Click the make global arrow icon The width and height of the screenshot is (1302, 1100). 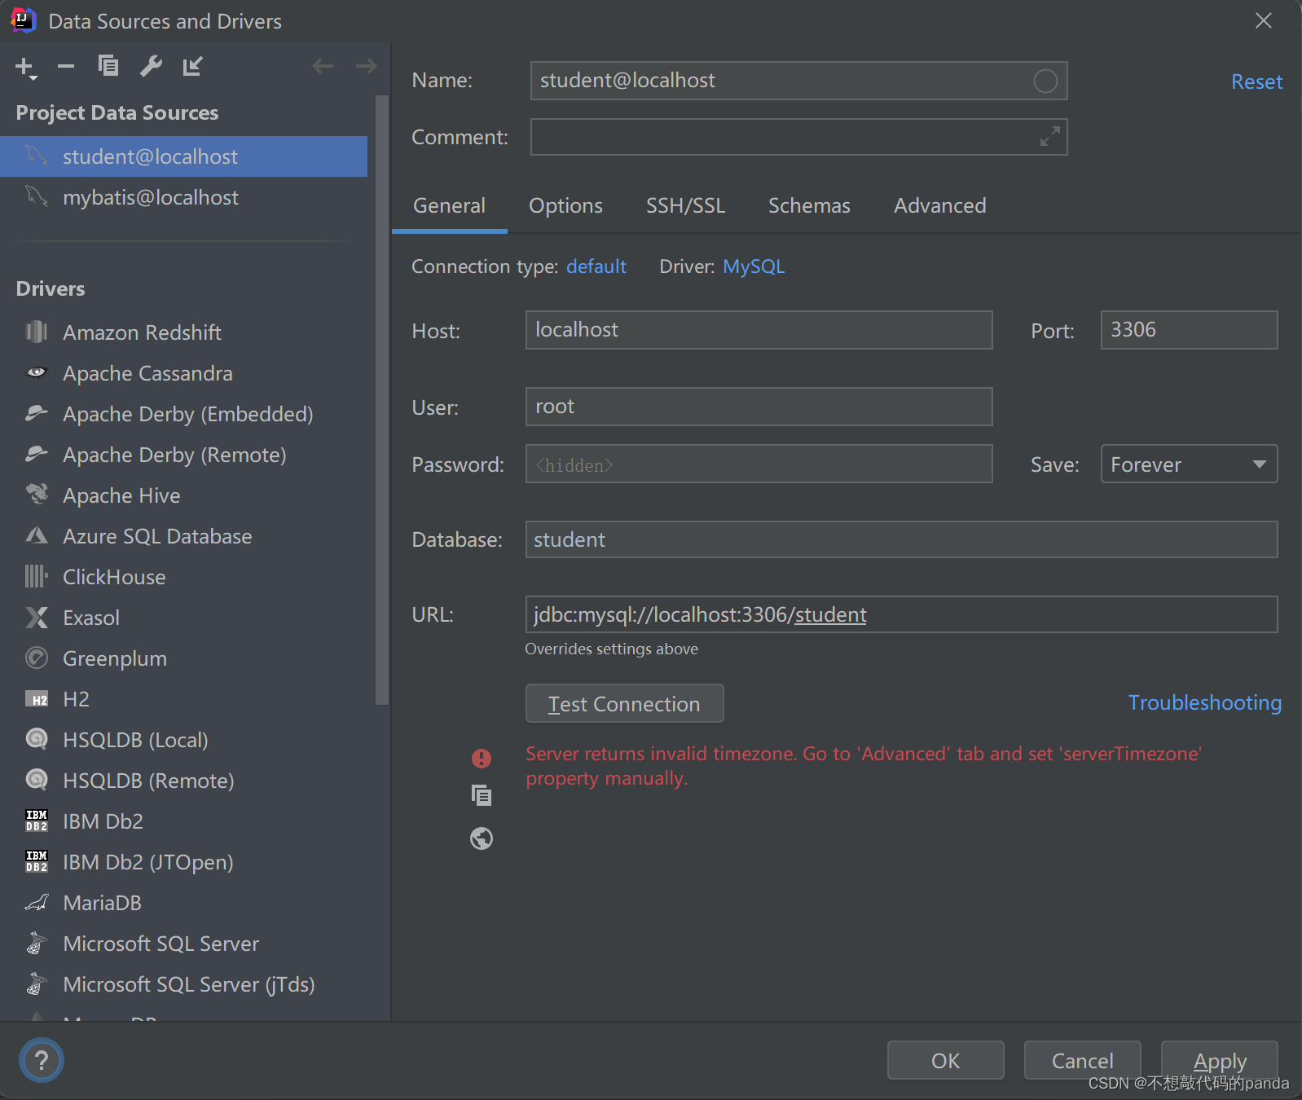coord(192,66)
